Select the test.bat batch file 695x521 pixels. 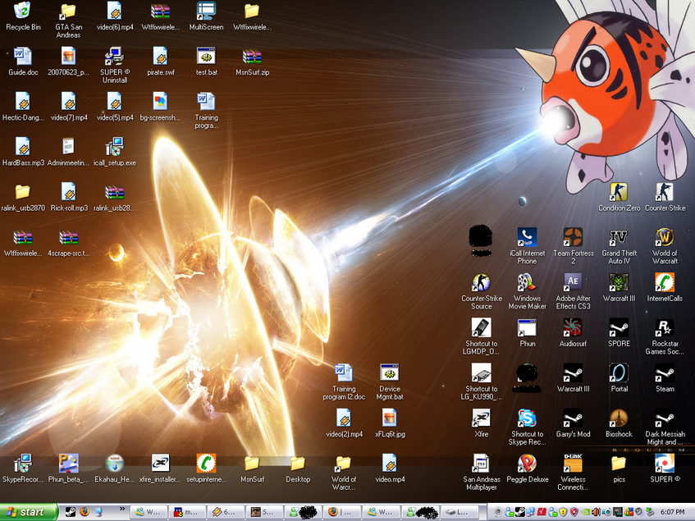click(x=206, y=62)
